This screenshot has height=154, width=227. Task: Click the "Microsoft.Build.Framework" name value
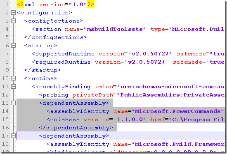[x=179, y=144]
